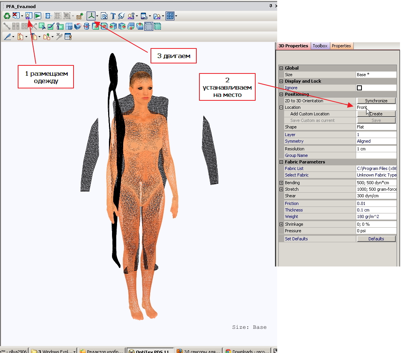Collapse the Global section
This screenshot has height=353, width=415.
coord(281,68)
